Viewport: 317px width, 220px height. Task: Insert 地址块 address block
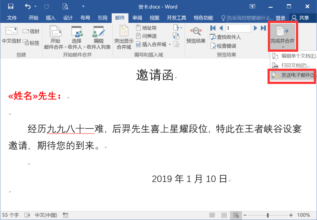147,28
